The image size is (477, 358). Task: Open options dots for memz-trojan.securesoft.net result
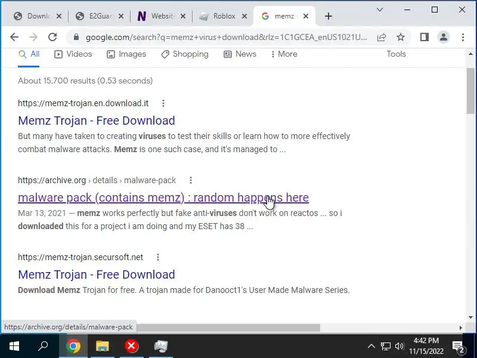click(158, 257)
